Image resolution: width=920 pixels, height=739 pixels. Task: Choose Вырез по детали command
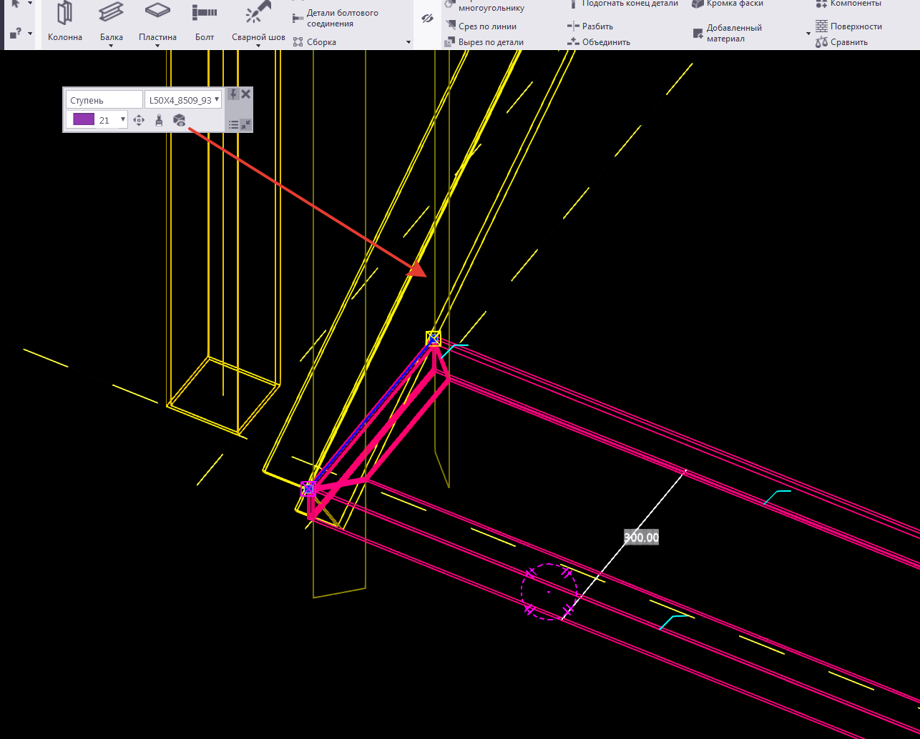click(490, 42)
